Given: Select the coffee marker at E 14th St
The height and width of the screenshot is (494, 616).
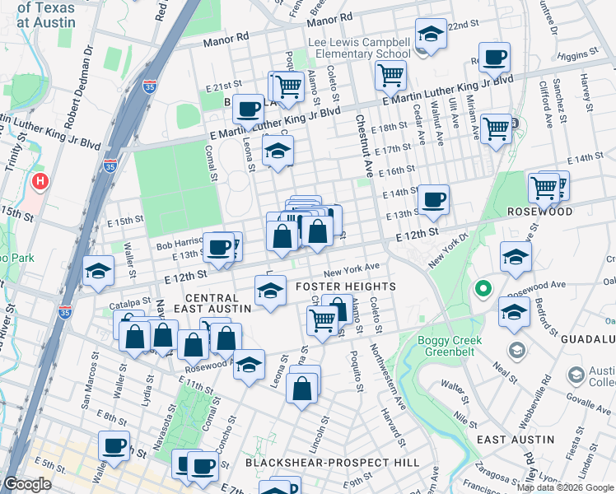Looking at the screenshot, I should 433,201.
